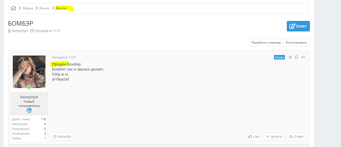
Task: Quote the post using Цитата button
Action: tap(274, 136)
